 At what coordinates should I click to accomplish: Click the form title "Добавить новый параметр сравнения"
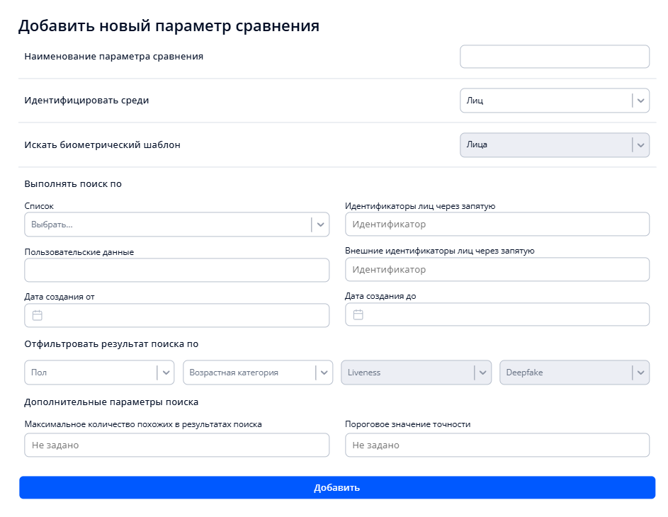click(170, 25)
